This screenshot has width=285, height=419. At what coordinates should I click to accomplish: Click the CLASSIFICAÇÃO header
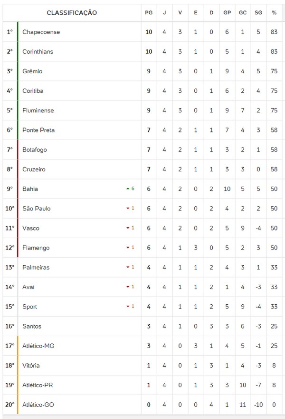(x=72, y=13)
